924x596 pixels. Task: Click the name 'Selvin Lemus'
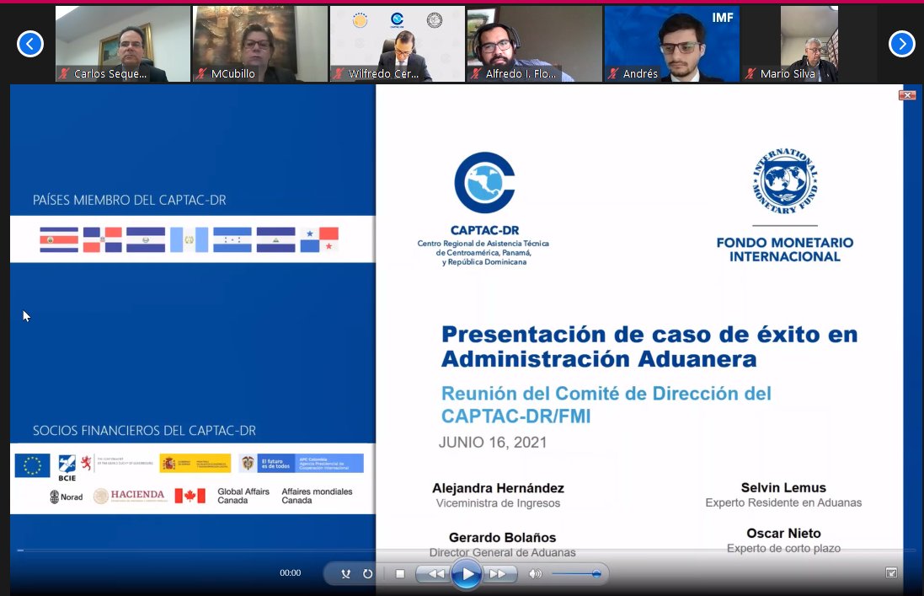(x=783, y=487)
